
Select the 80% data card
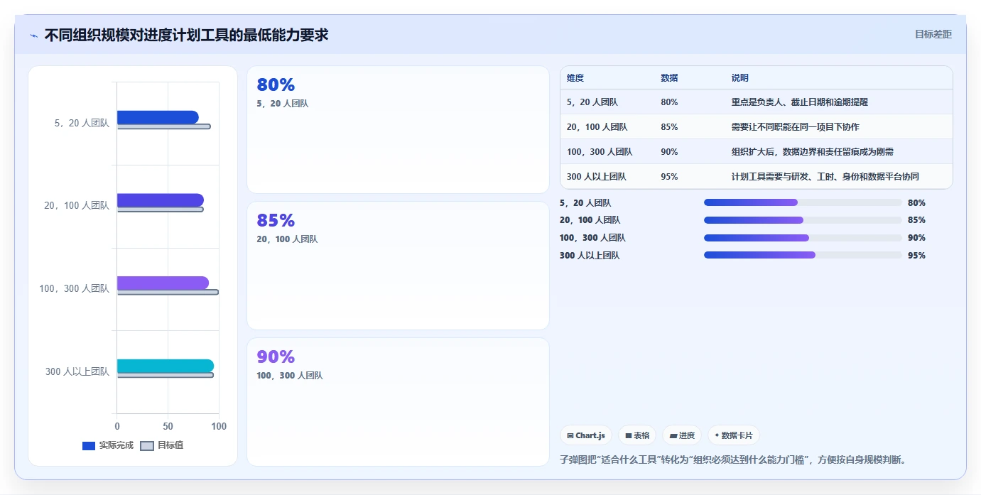click(398, 129)
